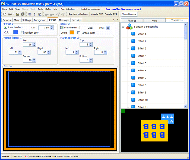The height and width of the screenshot is (160, 190).
Task: Click the Remove slide minus icon
Action: [x=52, y=15]
